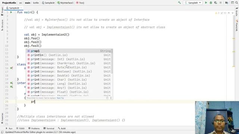
Task: Click the warnings count indicator
Action: [217, 13]
